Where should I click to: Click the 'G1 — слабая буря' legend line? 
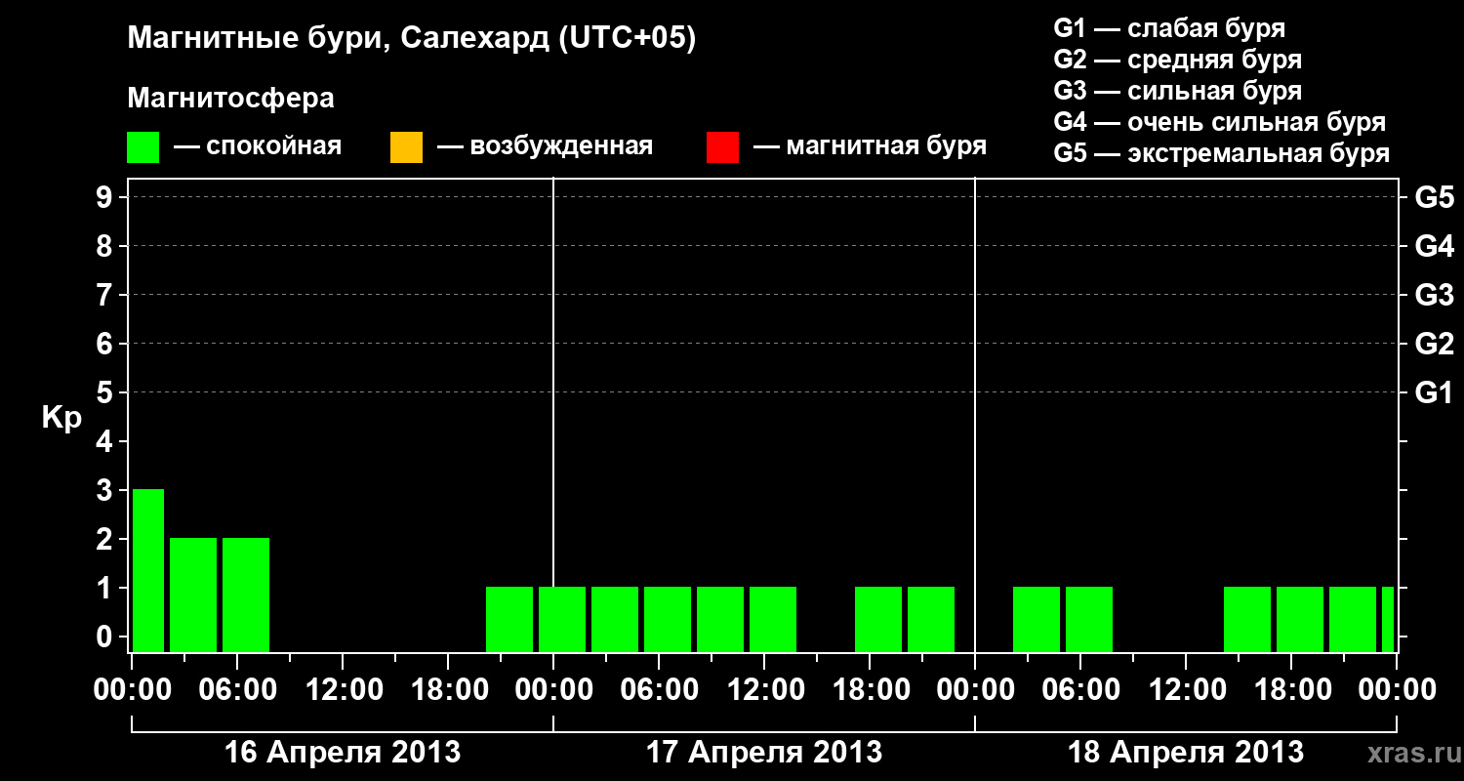click(x=1169, y=28)
